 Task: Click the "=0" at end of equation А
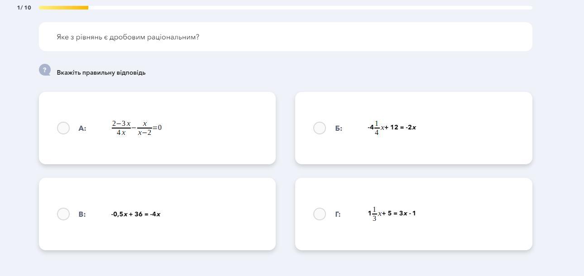tap(158, 128)
